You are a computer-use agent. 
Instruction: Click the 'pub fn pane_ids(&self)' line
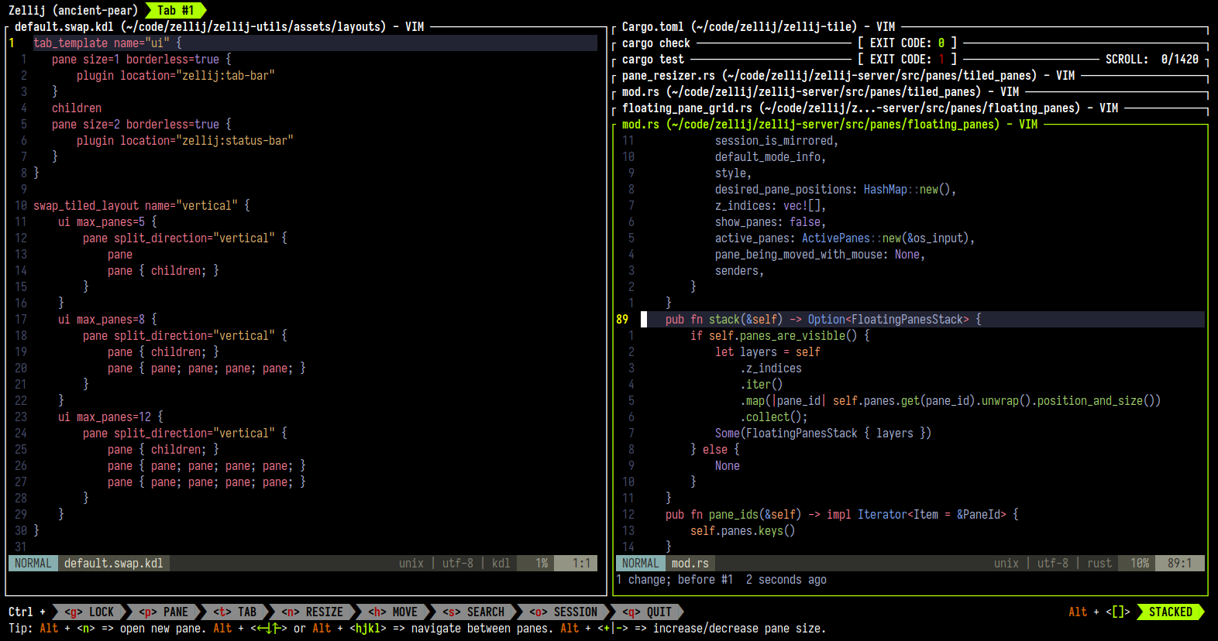tap(842, 514)
